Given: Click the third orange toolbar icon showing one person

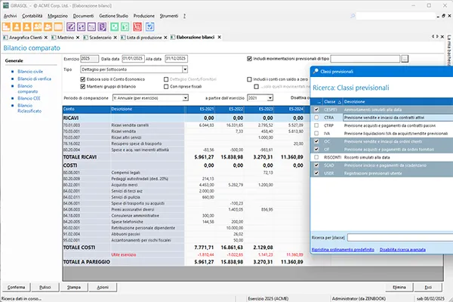Looking at the screenshot, I should point(27,27).
